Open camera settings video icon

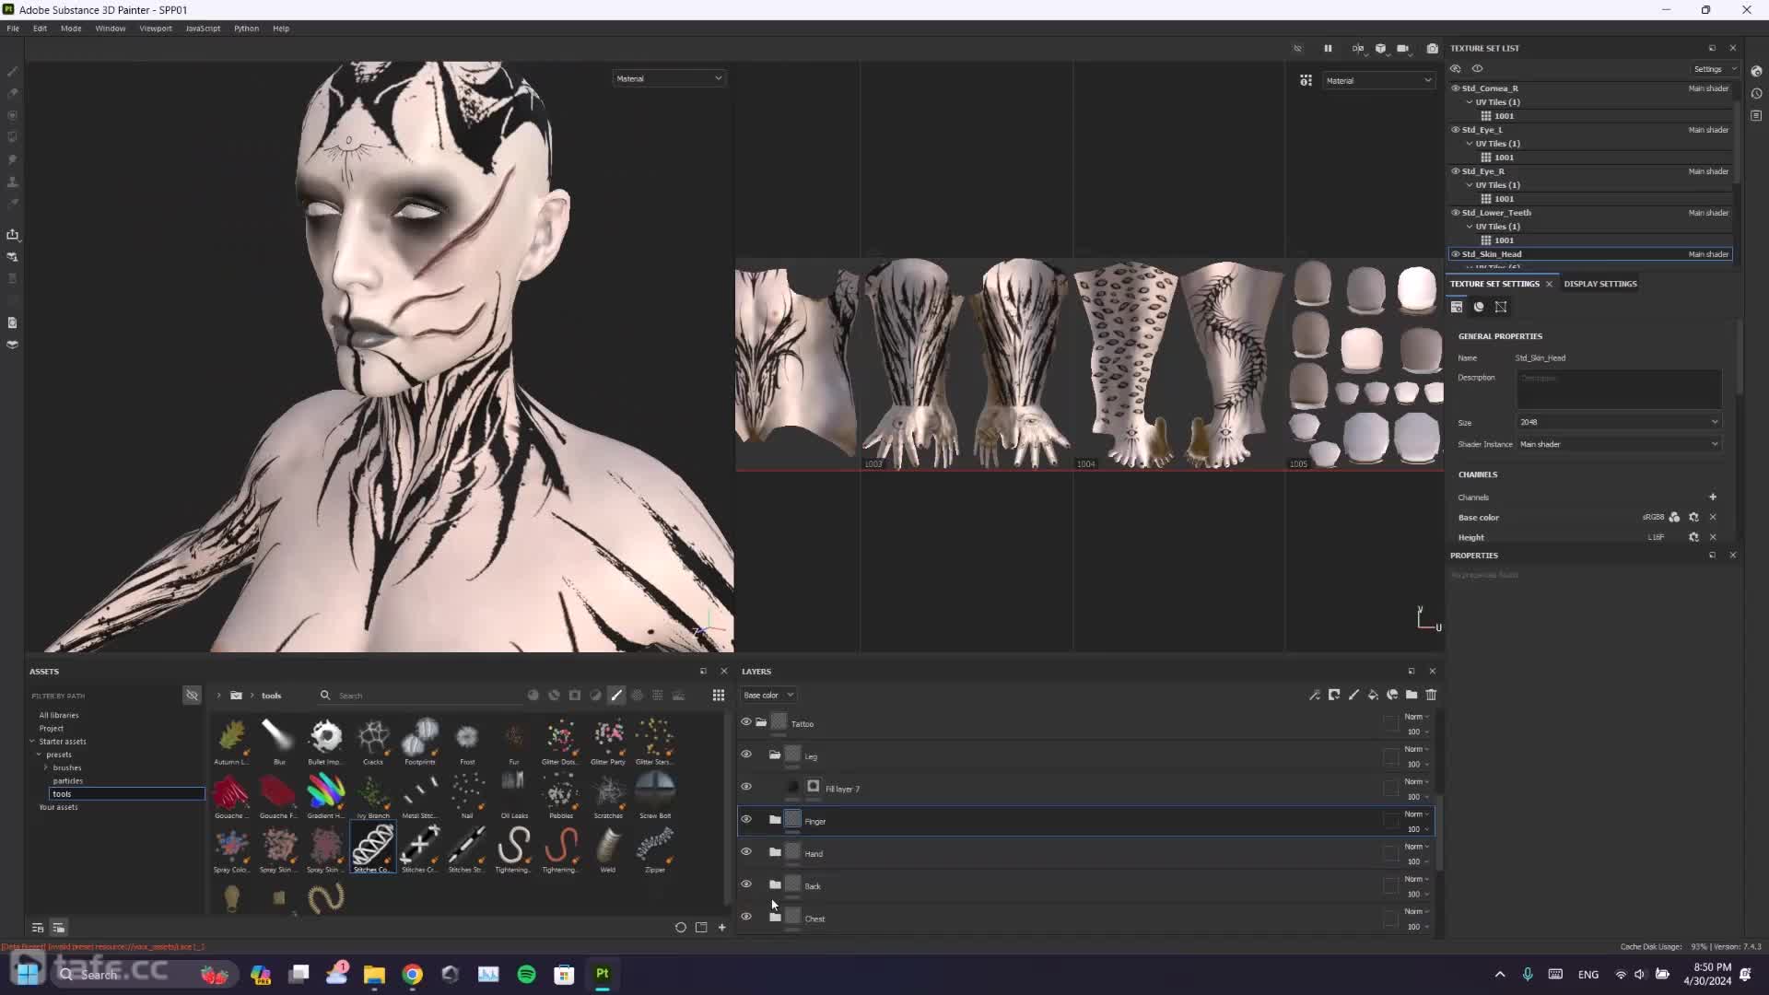[x=1402, y=48]
